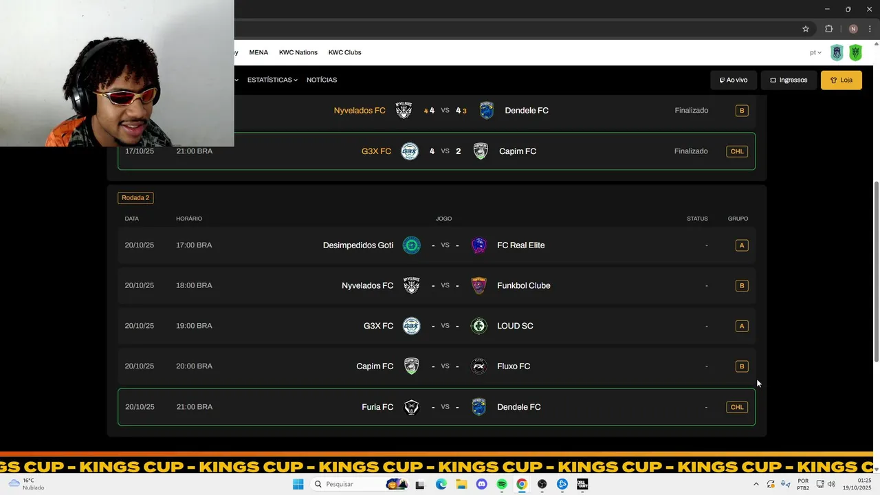This screenshot has height=495, width=880.
Task: Click CHL badge on G3X vs Capim row
Action: [737, 151]
